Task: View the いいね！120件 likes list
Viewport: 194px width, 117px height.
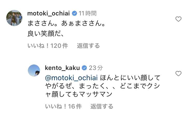Action: pyautogui.click(x=48, y=46)
